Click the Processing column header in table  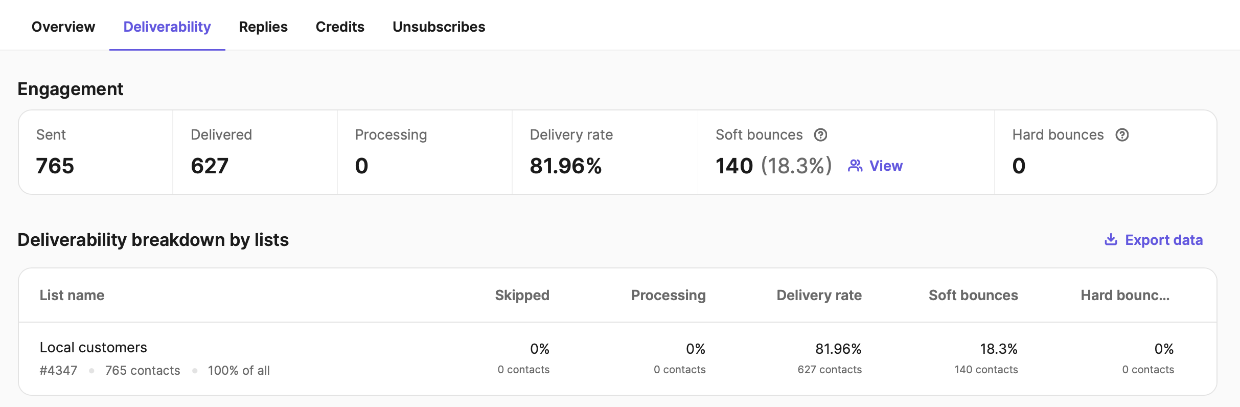click(x=668, y=295)
